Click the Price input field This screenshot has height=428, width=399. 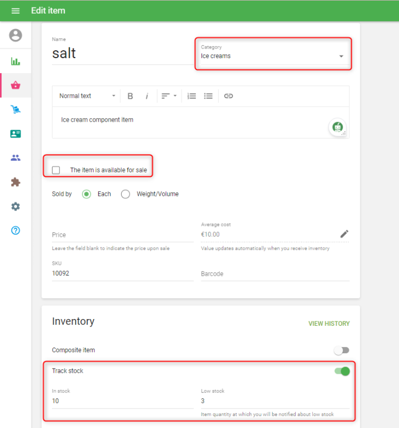click(x=122, y=235)
